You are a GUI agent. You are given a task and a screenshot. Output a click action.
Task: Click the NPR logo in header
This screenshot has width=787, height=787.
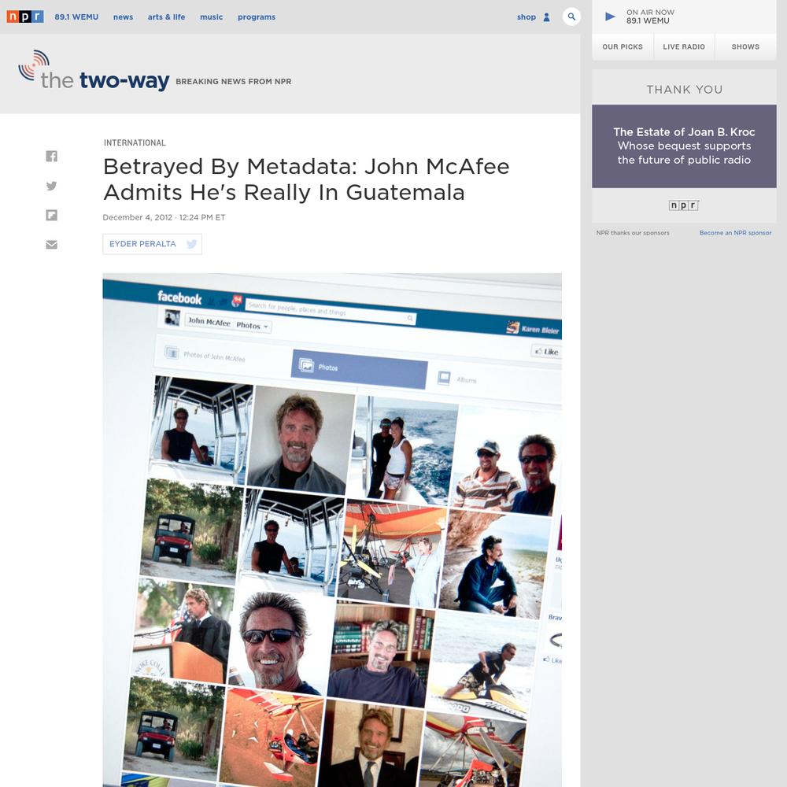click(25, 17)
